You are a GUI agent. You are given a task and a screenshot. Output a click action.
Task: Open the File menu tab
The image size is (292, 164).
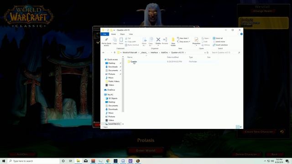pos(105,34)
